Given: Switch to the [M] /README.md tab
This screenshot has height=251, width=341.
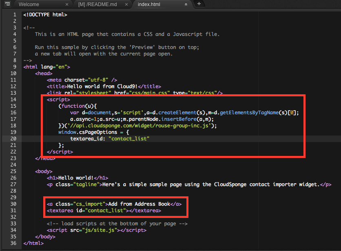Looking at the screenshot, I should 97,4.
